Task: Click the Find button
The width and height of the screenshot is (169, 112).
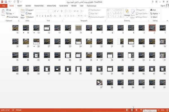Action: tap(153, 10)
